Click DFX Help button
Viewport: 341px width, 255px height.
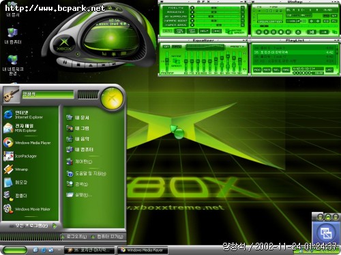point(204,31)
